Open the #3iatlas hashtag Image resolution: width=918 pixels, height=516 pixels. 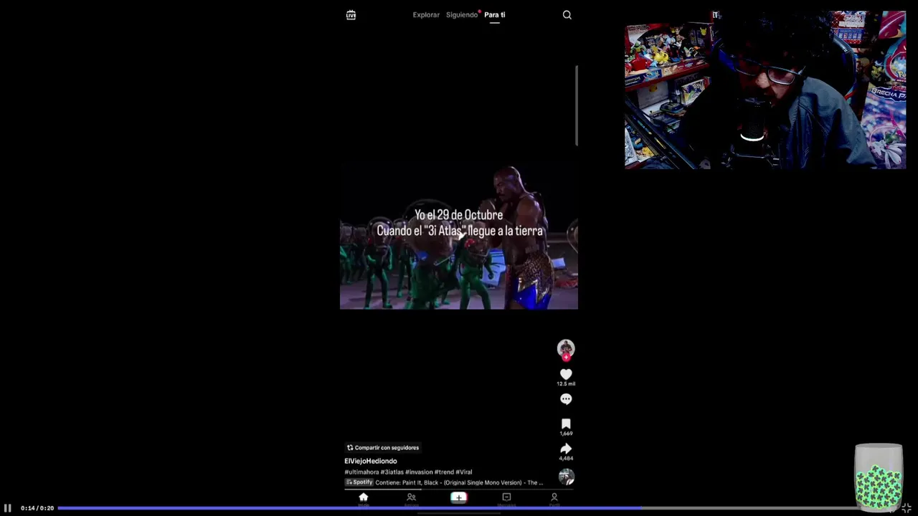392,472
